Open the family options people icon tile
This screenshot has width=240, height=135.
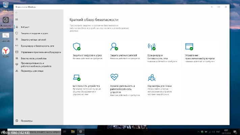[x=152, y=77]
